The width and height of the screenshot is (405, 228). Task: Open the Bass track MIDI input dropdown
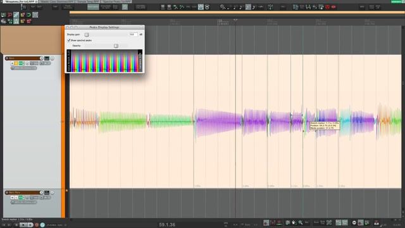24,68
